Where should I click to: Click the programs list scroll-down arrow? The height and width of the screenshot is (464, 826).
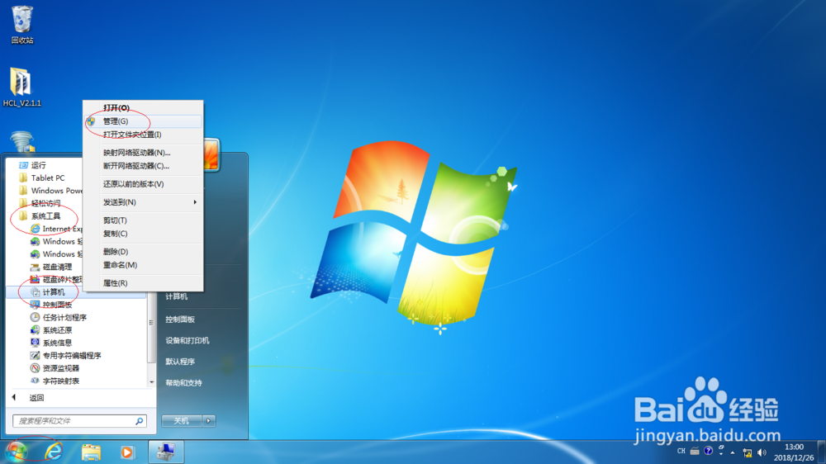pos(152,382)
